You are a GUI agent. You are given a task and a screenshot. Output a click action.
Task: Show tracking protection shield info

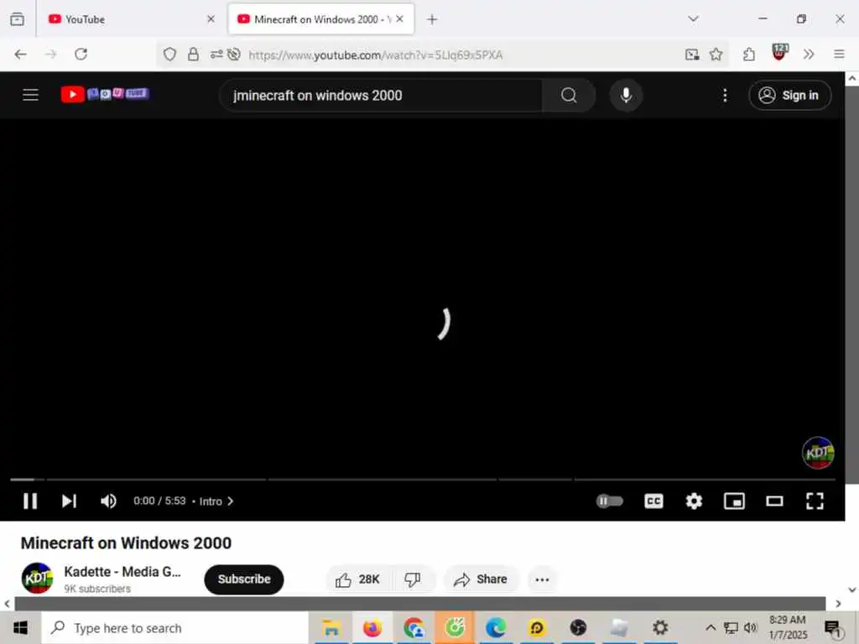point(169,55)
